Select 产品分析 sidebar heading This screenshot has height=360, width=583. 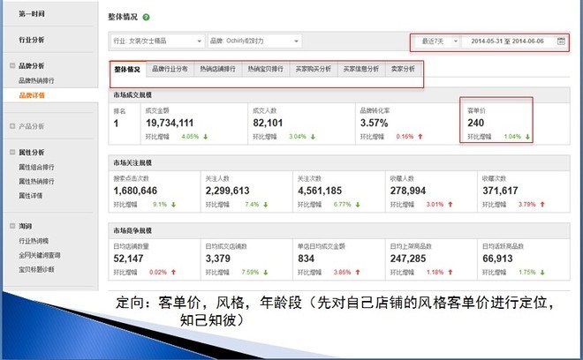coord(32,126)
